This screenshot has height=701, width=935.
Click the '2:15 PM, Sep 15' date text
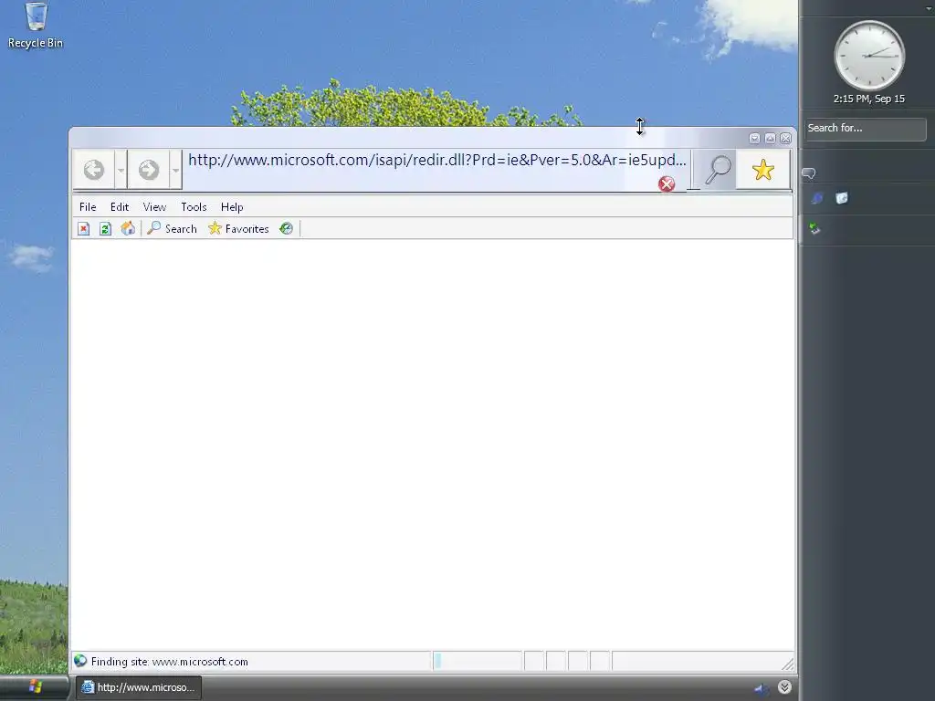[x=869, y=99]
